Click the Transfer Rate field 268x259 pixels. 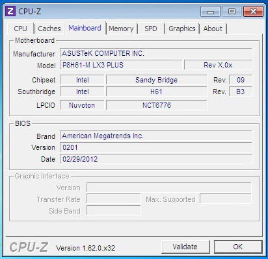[114, 199]
